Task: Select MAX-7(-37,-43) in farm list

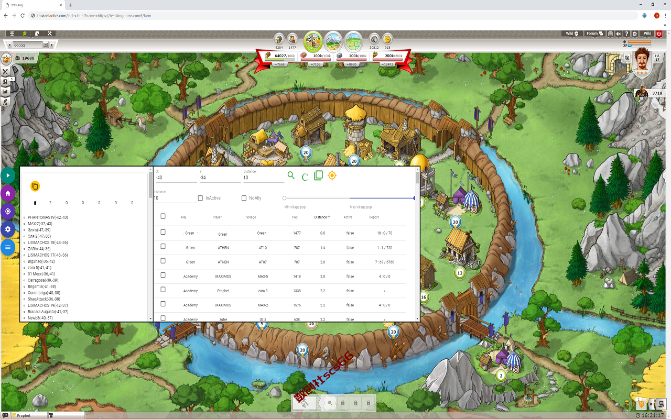Action: 40,224
